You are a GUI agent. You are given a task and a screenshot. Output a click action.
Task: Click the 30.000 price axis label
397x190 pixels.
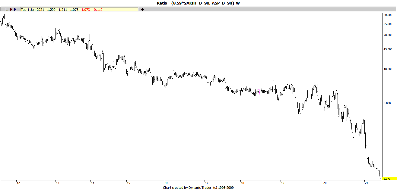[x=387, y=15]
